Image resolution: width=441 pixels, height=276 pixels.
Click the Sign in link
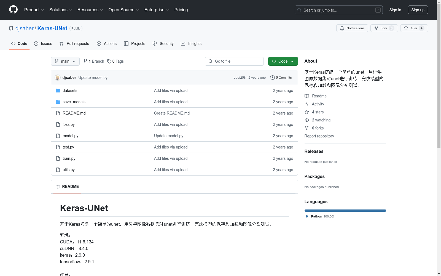[395, 10]
